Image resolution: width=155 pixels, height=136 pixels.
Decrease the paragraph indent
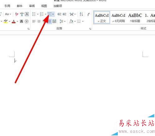tap(59, 14)
